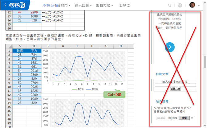This screenshot has width=207, height=128.
Task: Click the text ///本部落格所有文章列表///
Action: (x=172, y=108)
